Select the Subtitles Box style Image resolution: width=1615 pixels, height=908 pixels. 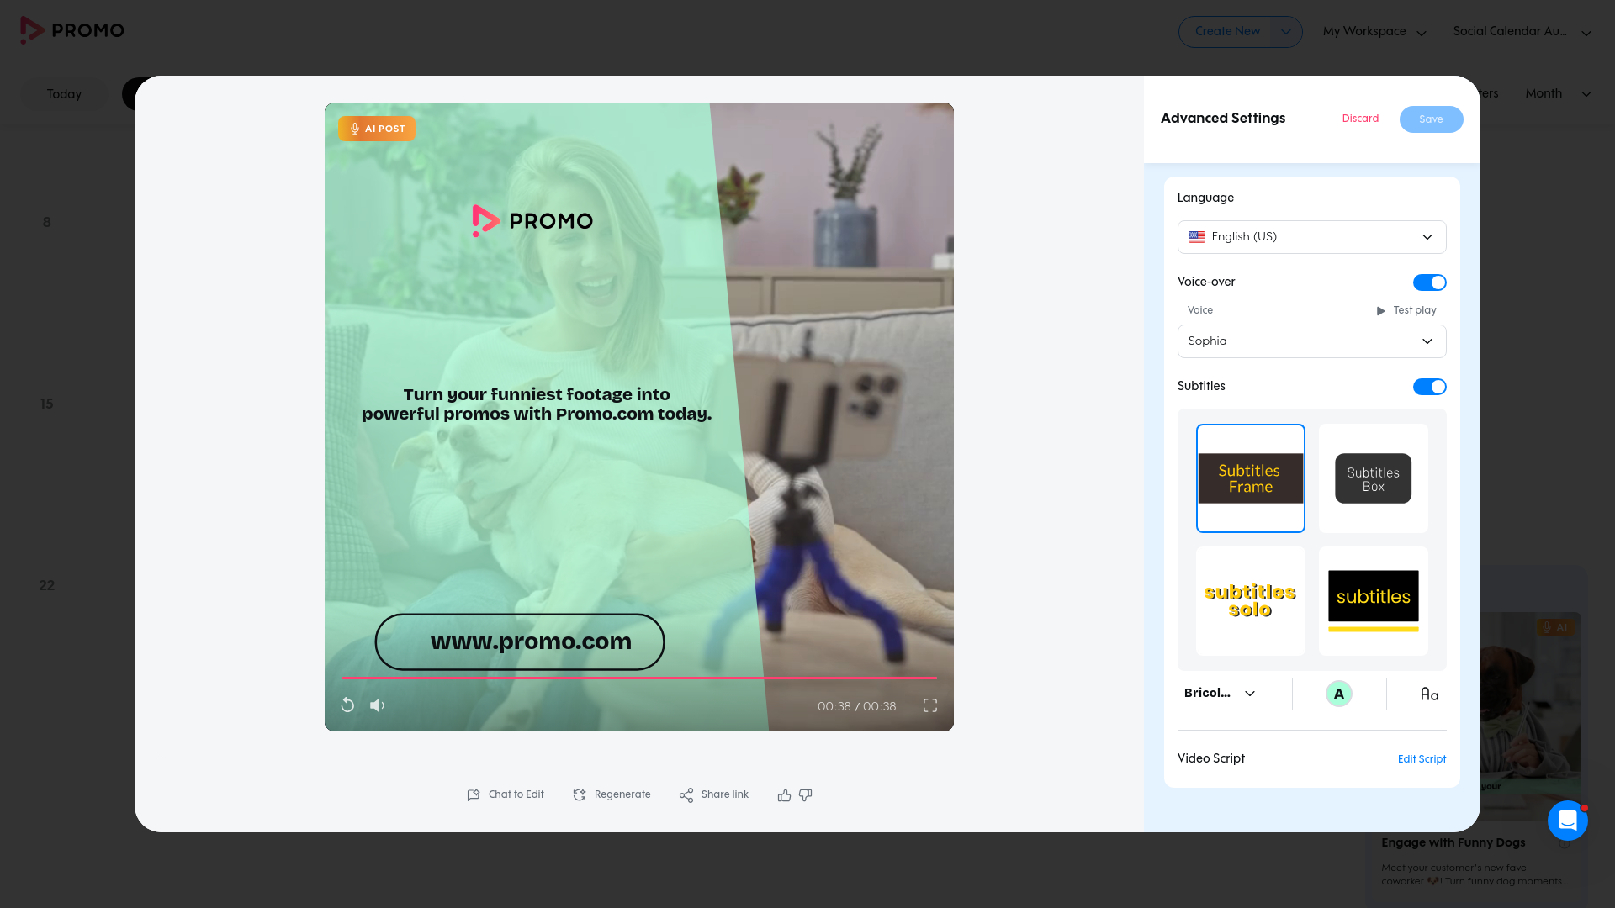click(1373, 478)
